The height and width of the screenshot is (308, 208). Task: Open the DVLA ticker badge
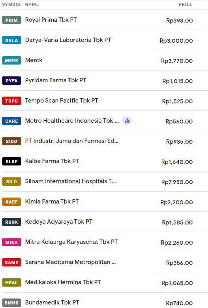(x=11, y=40)
